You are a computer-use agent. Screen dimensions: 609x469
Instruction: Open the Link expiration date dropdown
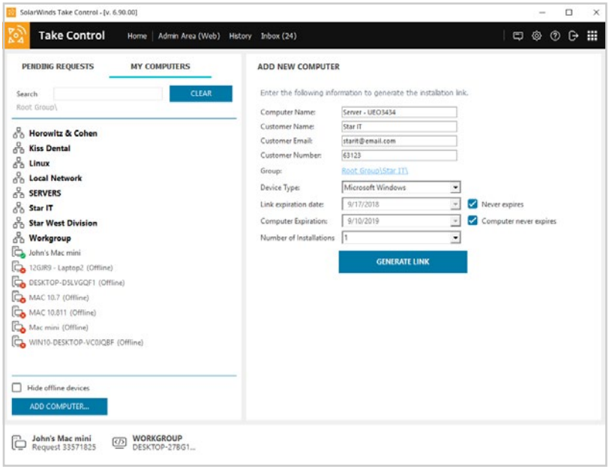click(455, 204)
